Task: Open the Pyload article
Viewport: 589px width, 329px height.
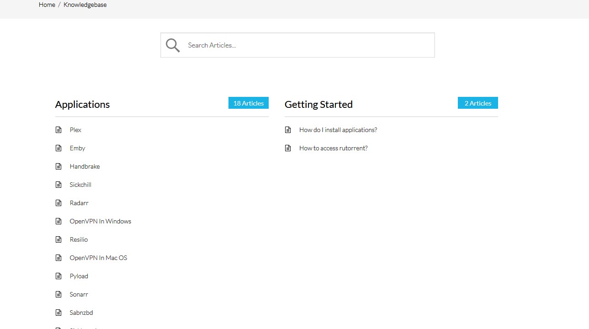Action: 79,276
